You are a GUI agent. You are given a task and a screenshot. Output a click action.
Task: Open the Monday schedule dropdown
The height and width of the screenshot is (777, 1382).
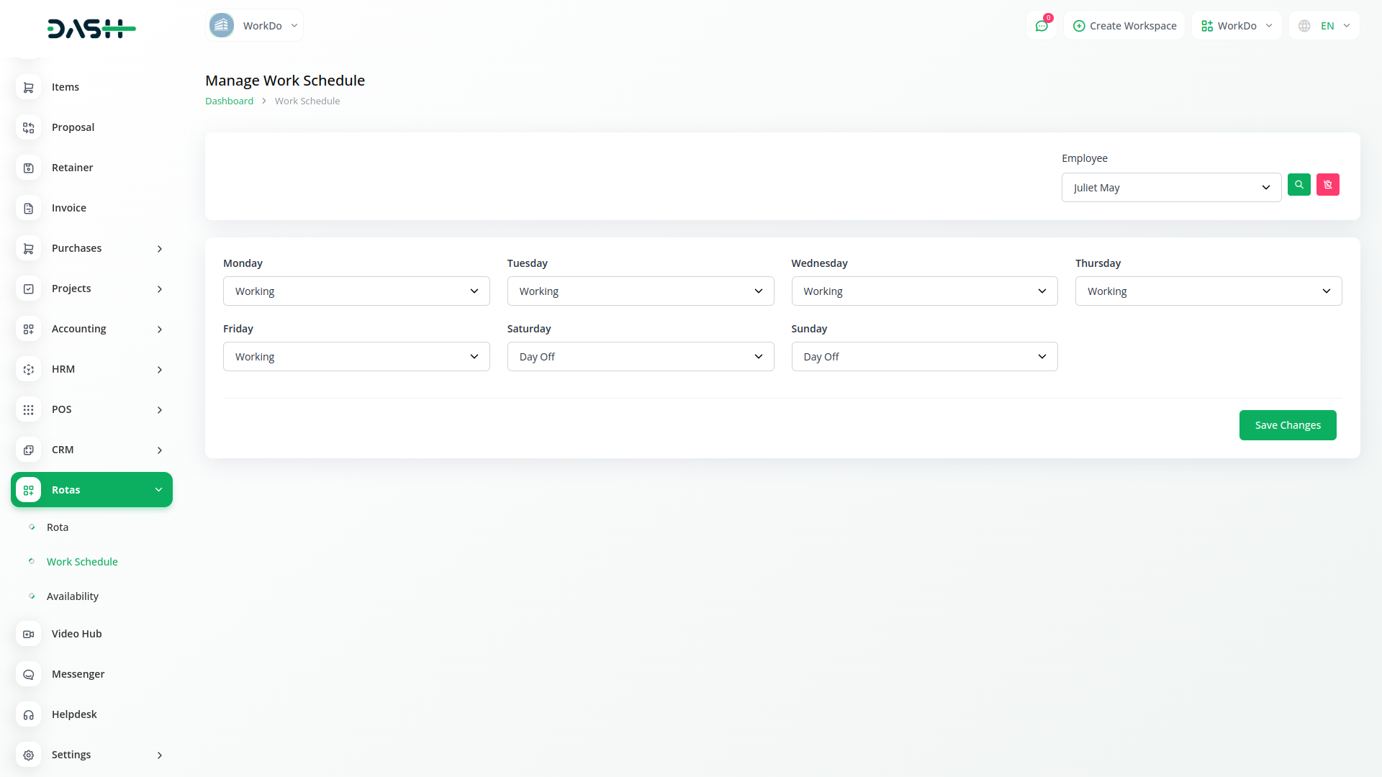click(x=356, y=291)
